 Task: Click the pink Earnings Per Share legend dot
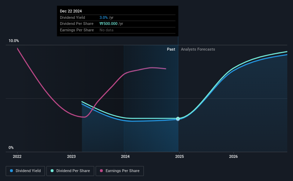click(x=101, y=171)
